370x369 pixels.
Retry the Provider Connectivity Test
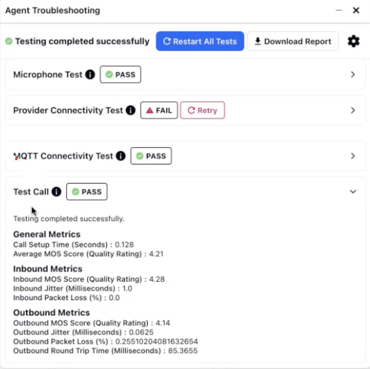(x=202, y=110)
